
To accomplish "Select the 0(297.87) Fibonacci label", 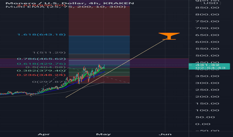I will tap(49, 82).
